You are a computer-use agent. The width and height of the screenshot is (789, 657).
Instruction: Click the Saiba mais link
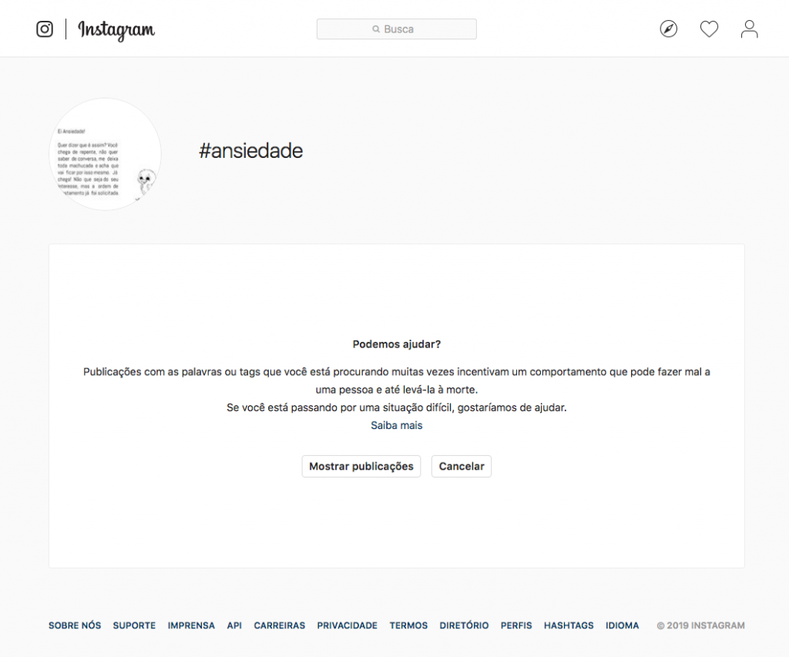pyautogui.click(x=397, y=425)
